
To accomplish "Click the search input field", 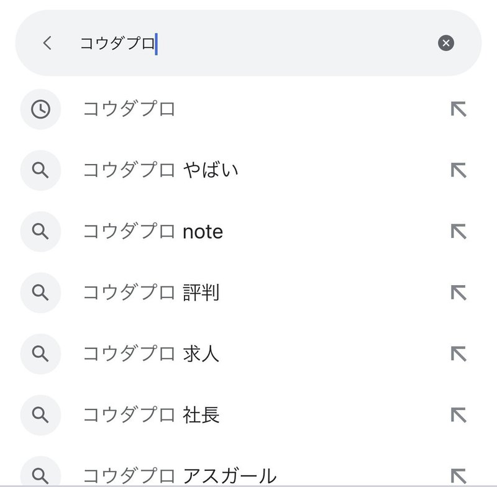I will (x=248, y=43).
